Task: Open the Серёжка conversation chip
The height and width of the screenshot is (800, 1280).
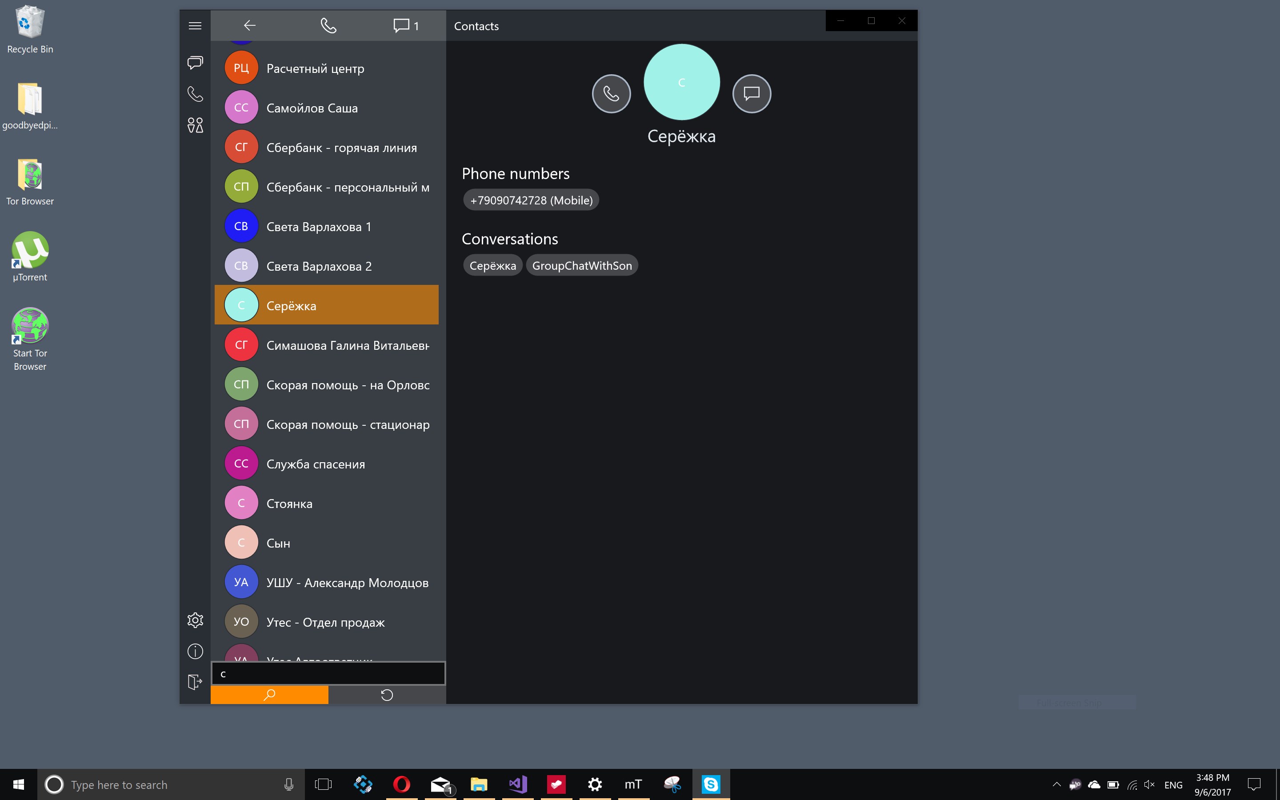Action: (x=492, y=265)
